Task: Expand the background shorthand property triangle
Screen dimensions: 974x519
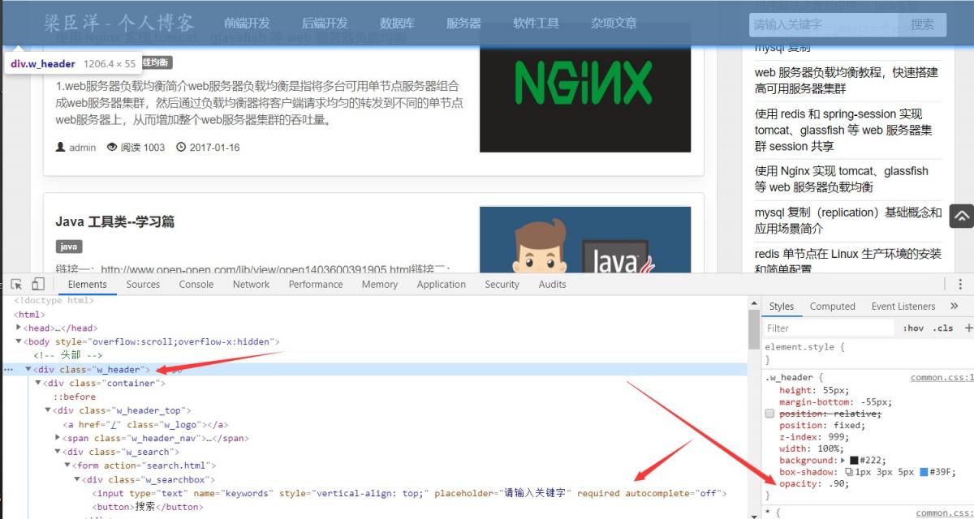Action: (x=843, y=460)
